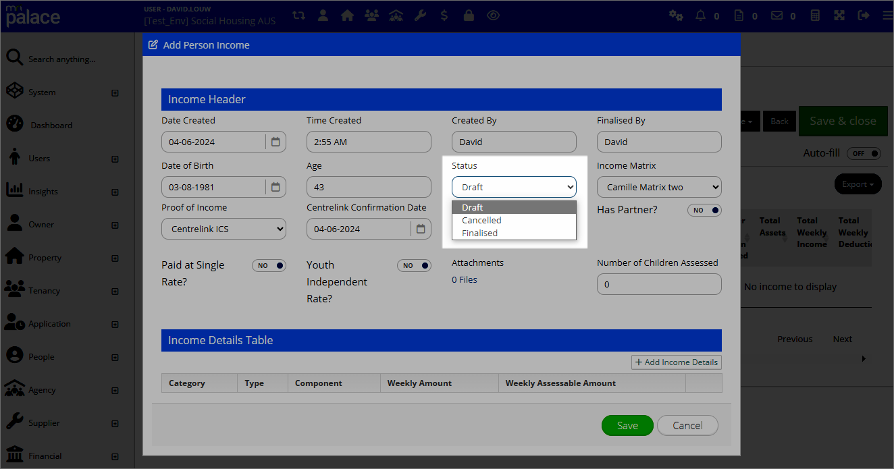The height and width of the screenshot is (469, 894).
Task: Click the Weekly Amount column header
Action: click(x=440, y=383)
